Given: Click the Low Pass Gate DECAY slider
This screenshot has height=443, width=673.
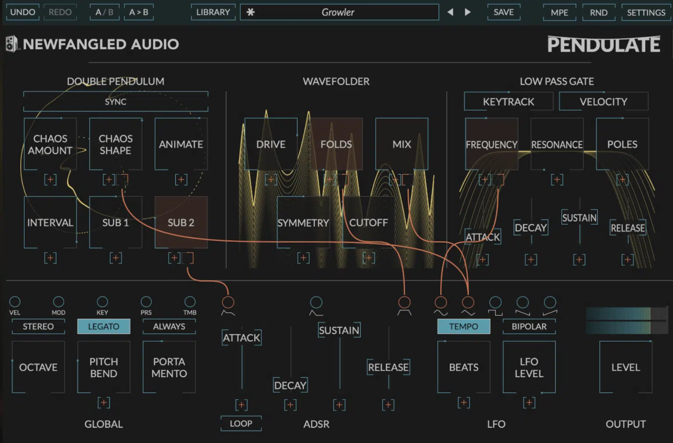Looking at the screenshot, I should (531, 228).
